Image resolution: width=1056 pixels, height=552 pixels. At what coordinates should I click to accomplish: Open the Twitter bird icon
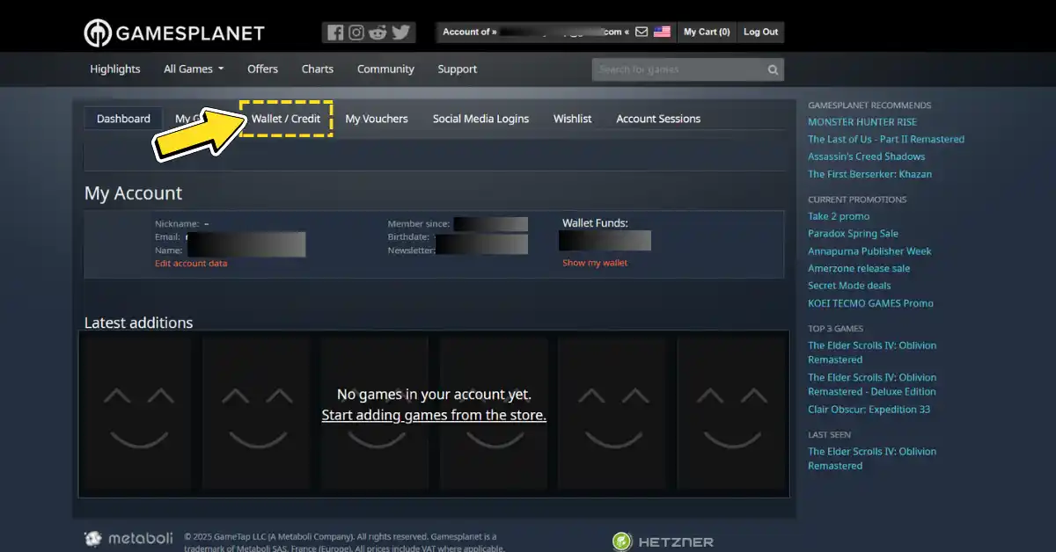pyautogui.click(x=401, y=33)
